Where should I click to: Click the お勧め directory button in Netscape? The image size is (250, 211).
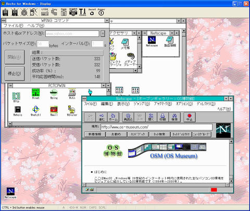click(x=116, y=134)
